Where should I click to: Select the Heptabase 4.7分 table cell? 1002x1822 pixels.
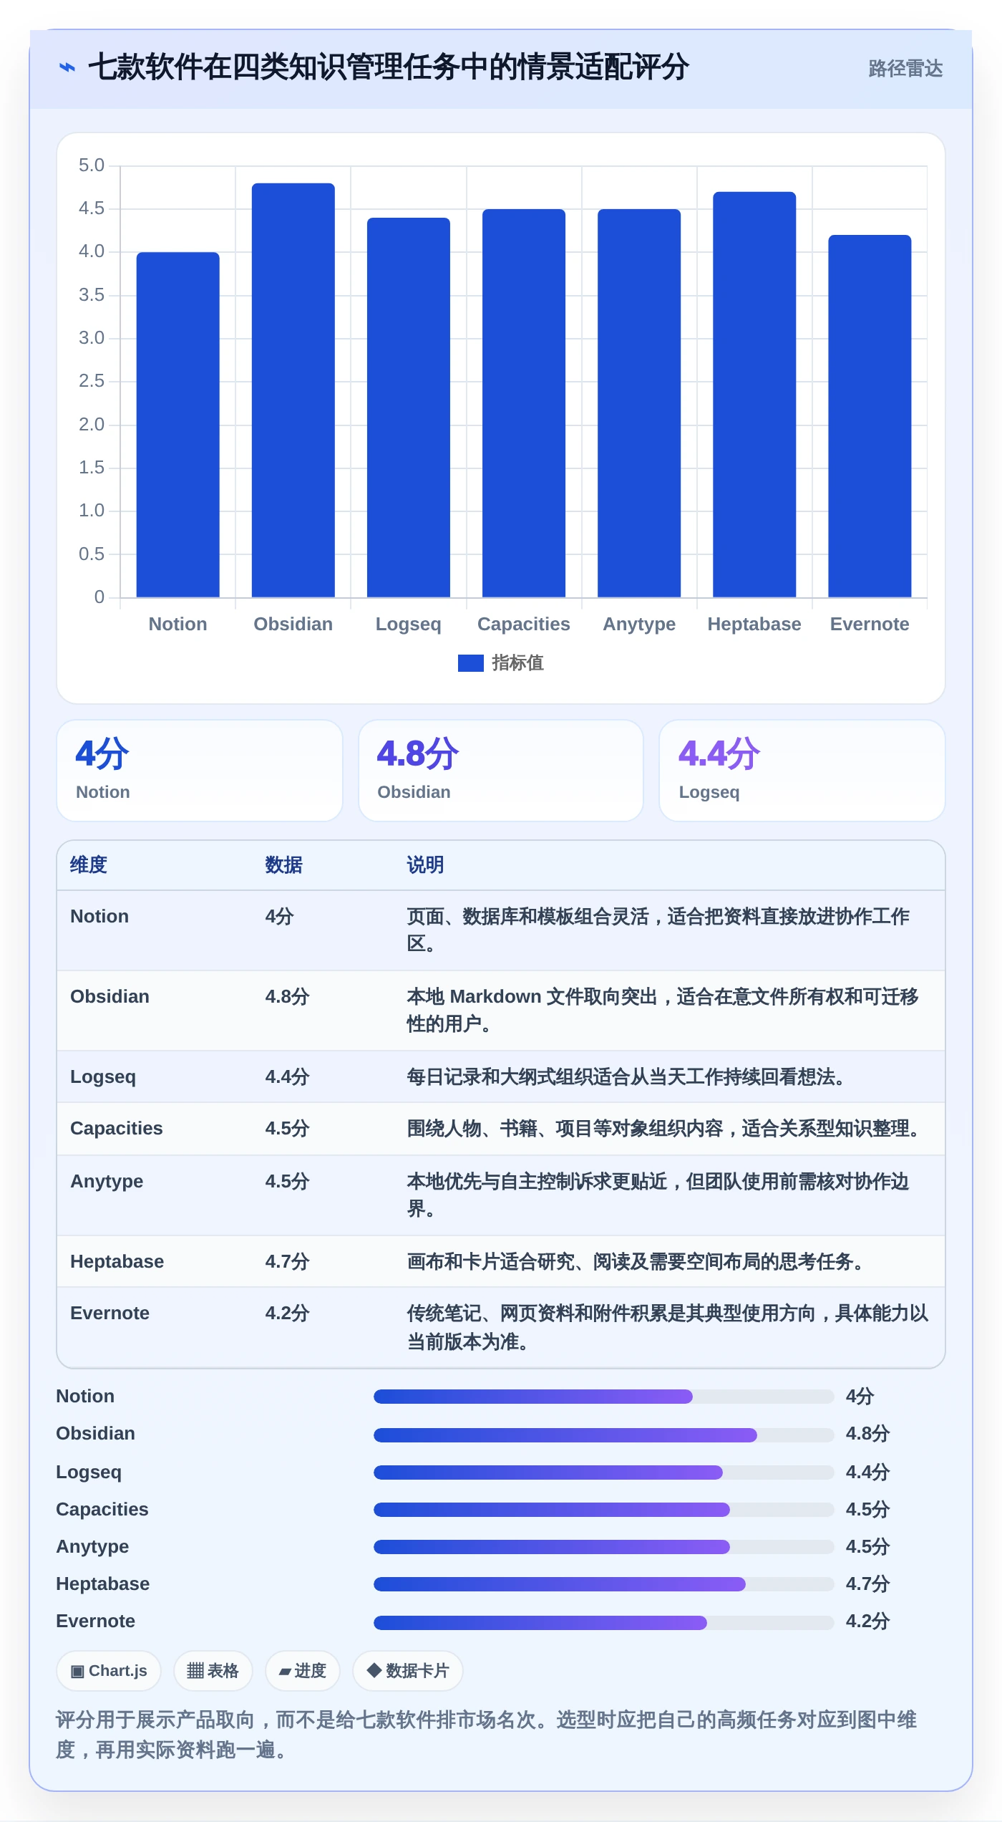point(288,1262)
